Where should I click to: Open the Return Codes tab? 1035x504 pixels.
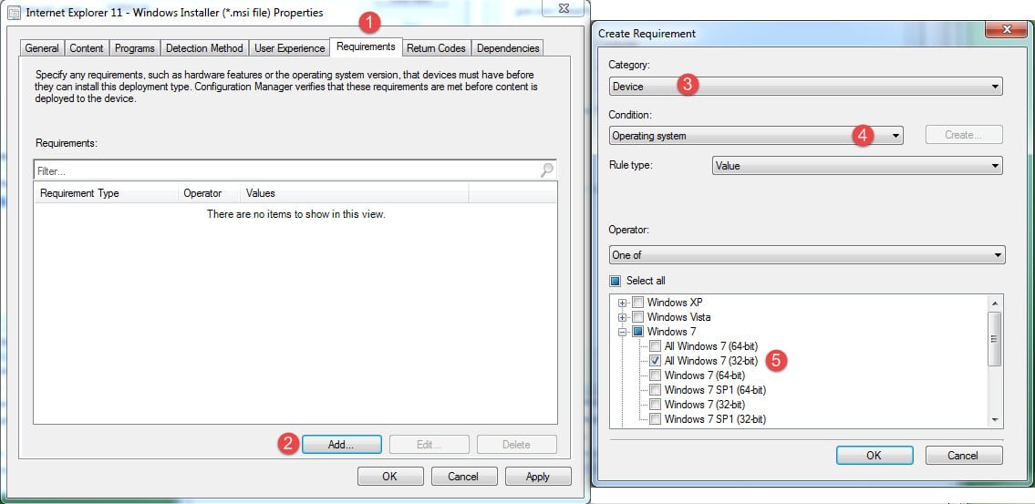point(436,48)
